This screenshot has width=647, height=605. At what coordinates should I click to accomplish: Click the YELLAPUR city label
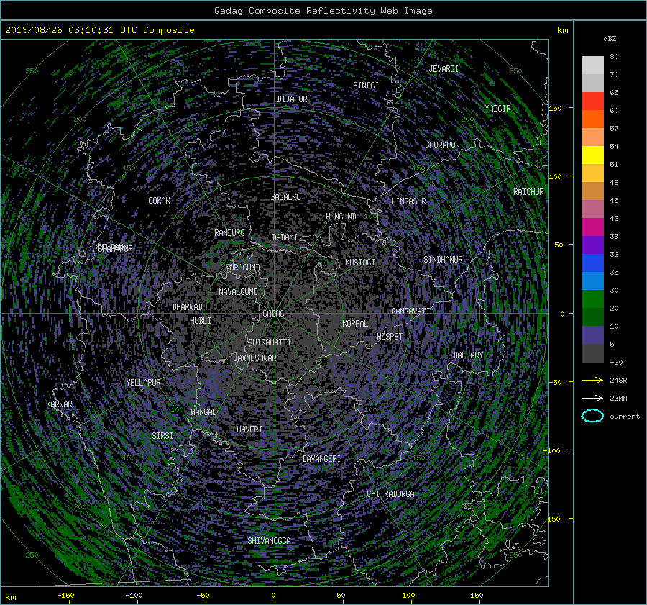tap(143, 383)
